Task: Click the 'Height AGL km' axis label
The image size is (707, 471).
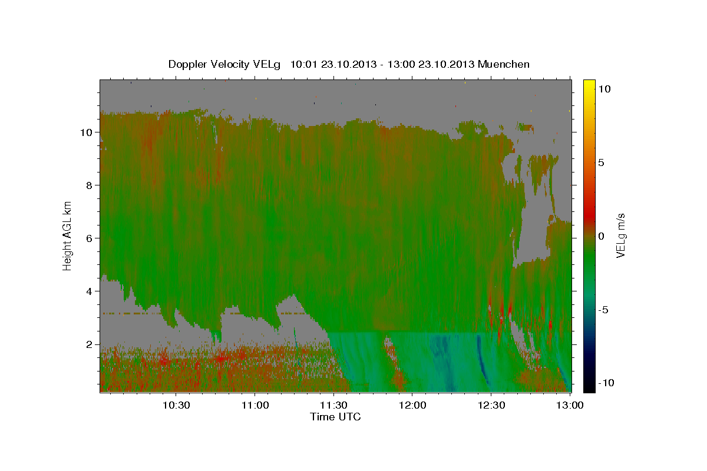Action: (67, 235)
